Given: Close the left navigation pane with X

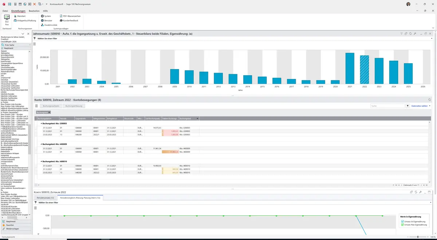Looking at the screenshot, I should pyautogui.click(x=28, y=33).
